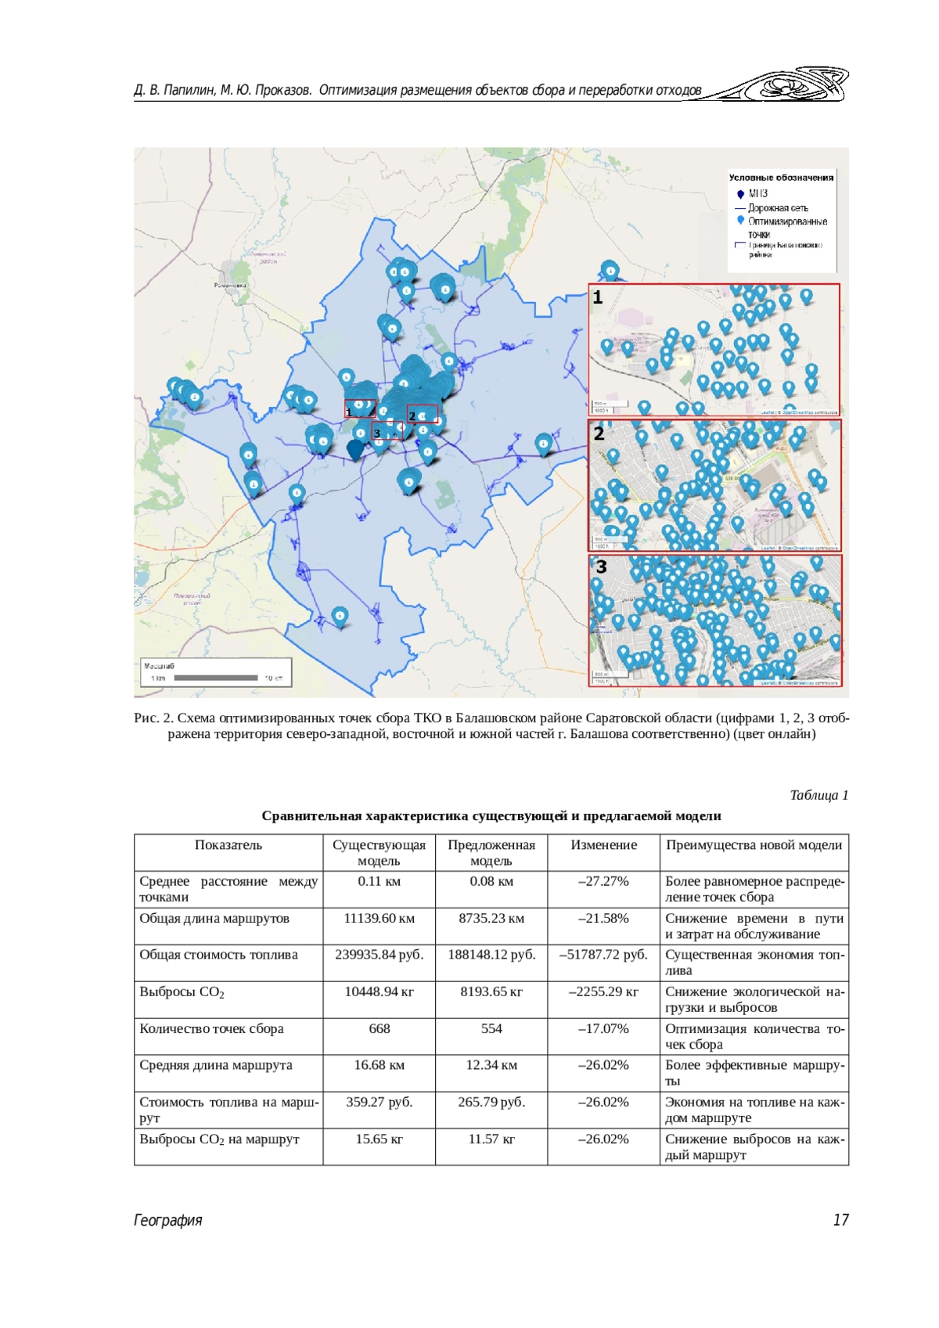
Task: Click the 554 collection points cell
Action: (x=491, y=1028)
